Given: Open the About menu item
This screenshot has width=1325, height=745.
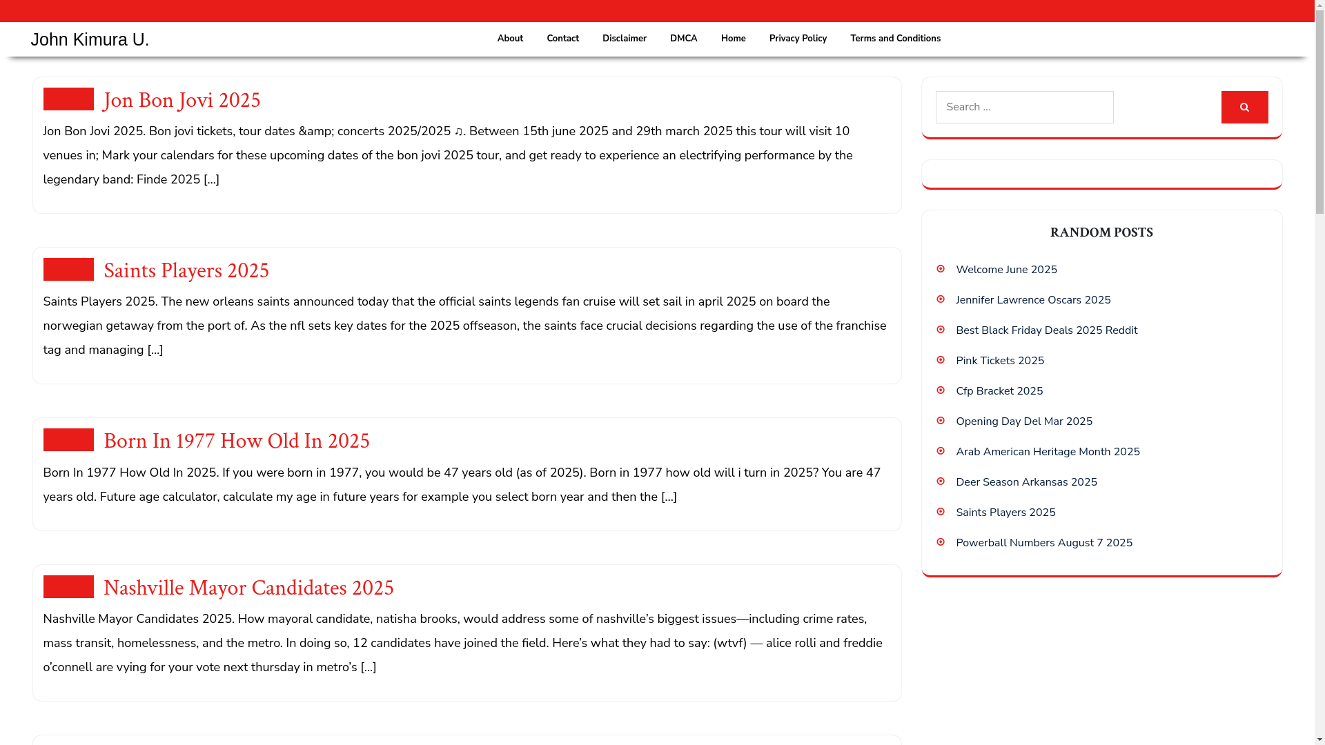Looking at the screenshot, I should (x=510, y=39).
